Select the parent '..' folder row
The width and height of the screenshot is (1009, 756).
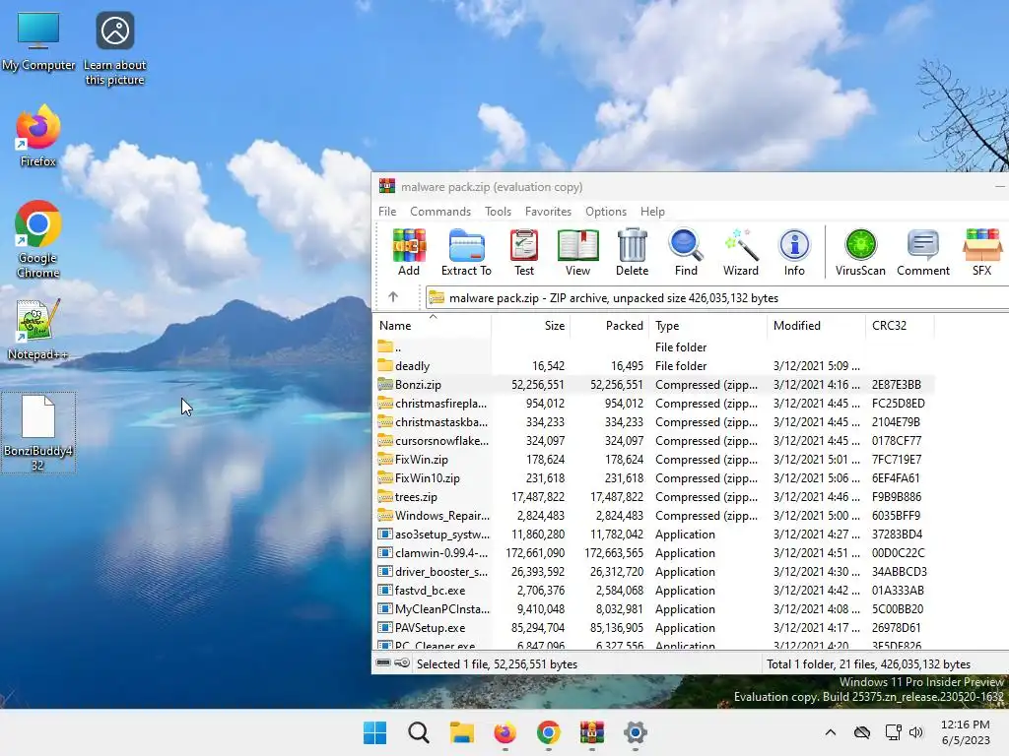point(654,347)
